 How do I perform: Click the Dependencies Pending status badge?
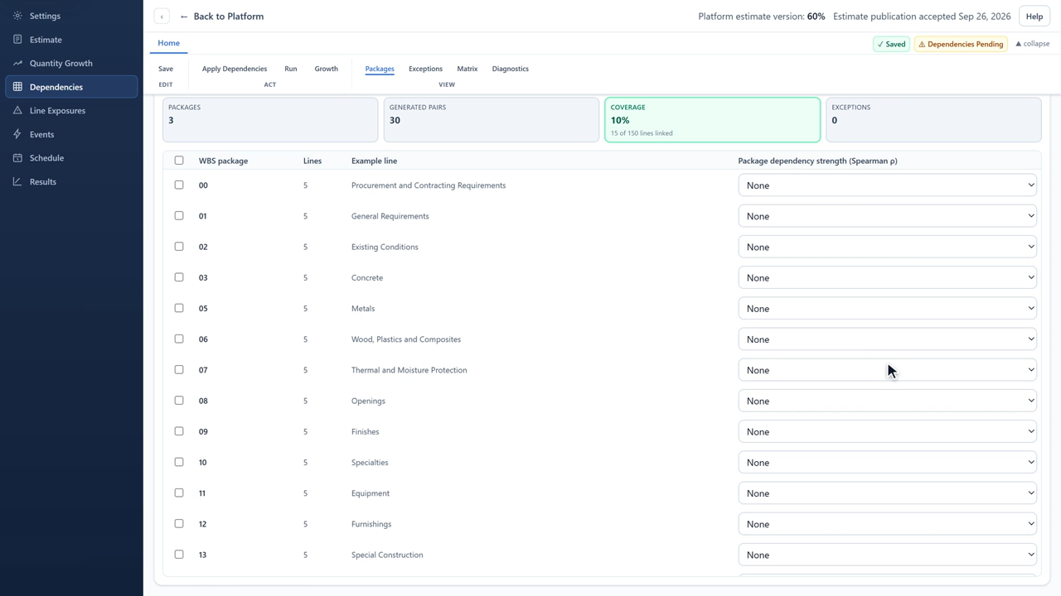961,44
